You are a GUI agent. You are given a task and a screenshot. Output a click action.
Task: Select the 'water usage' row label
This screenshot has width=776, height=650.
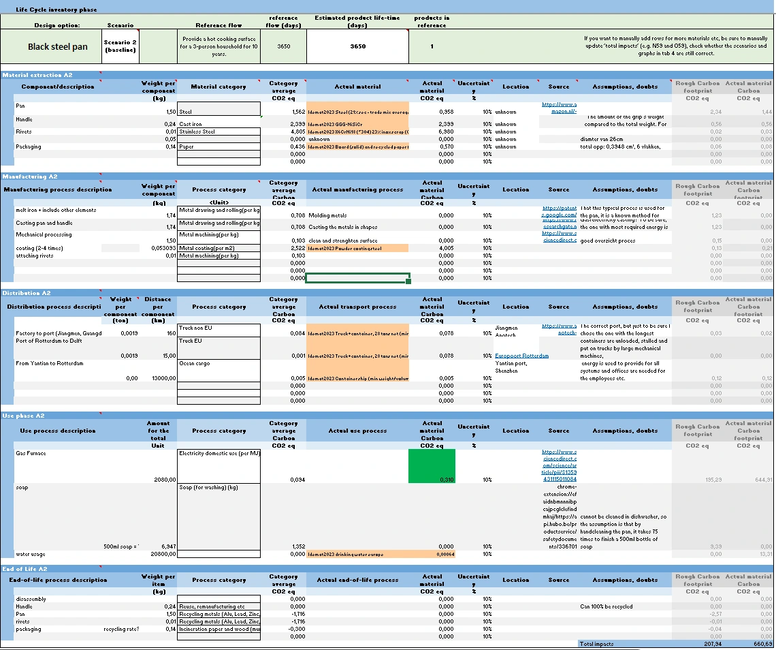click(30, 555)
